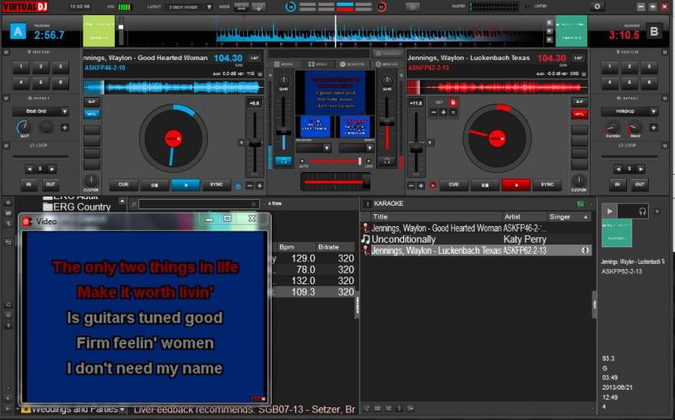Image resolution: width=675 pixels, height=420 pixels.
Task: Open the Weddings and Parties folder dropdown
Action: pyautogui.click(x=122, y=409)
